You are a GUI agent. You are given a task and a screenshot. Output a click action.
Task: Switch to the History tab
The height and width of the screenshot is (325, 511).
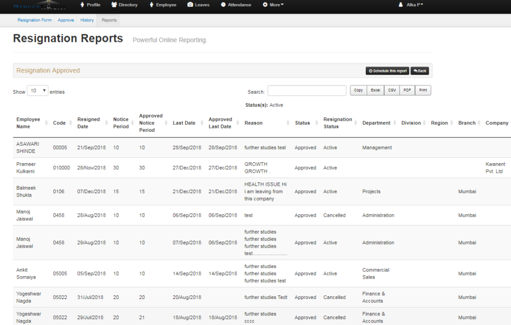click(x=87, y=20)
